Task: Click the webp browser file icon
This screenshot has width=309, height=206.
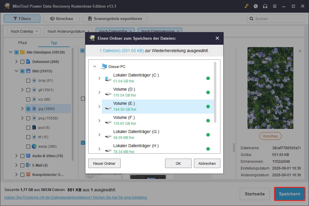Action: [34, 146]
